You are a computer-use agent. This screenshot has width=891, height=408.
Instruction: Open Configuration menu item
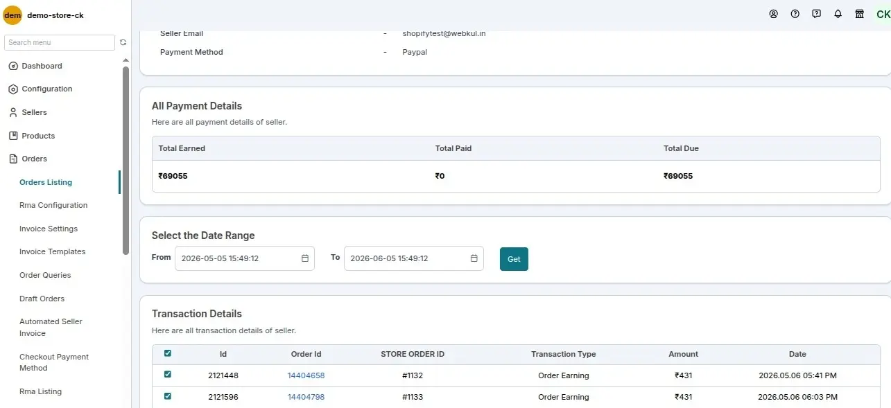[x=47, y=89]
